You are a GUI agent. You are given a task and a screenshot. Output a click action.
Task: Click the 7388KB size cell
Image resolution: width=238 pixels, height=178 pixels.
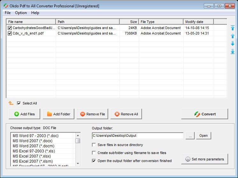click(x=131, y=34)
